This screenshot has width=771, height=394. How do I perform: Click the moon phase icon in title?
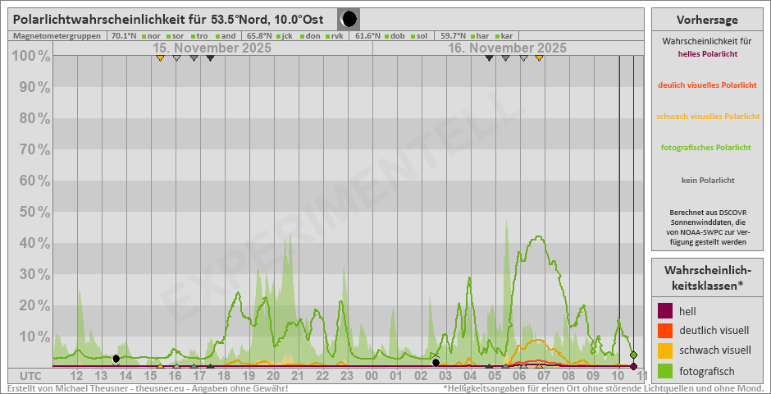pyautogui.click(x=349, y=19)
